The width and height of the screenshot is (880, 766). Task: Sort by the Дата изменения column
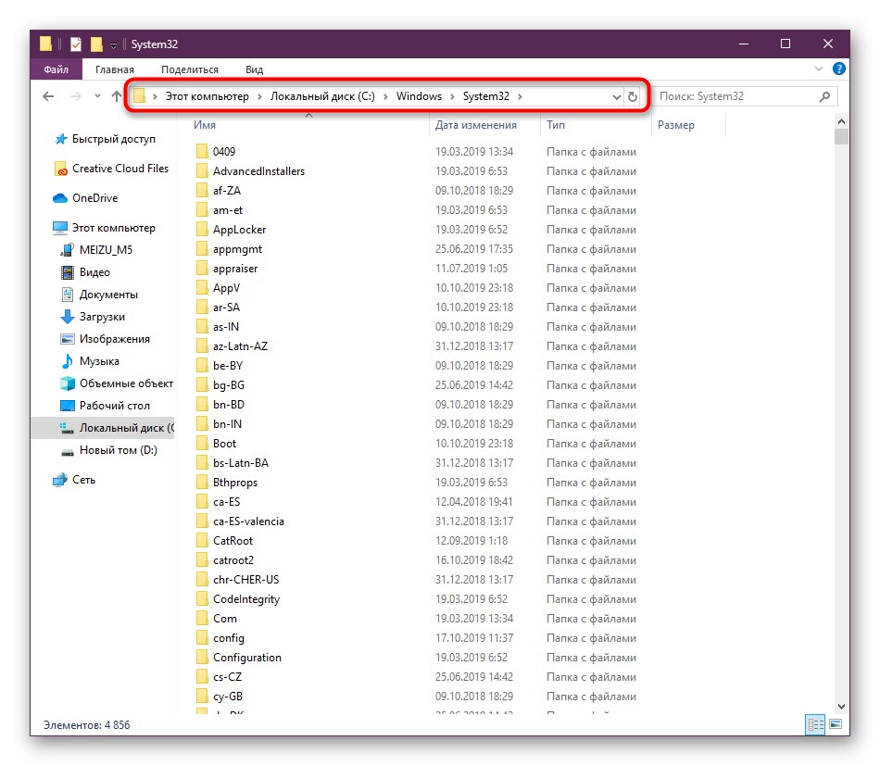tap(476, 125)
